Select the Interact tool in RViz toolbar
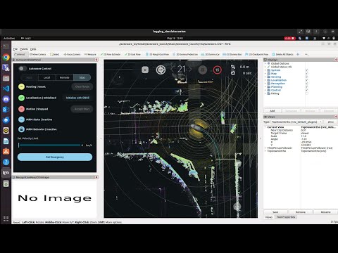The image size is (338, 253). tap(20, 54)
